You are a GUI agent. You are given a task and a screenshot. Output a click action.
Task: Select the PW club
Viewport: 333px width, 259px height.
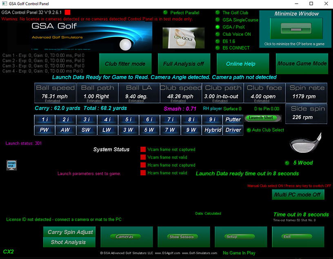(45, 130)
